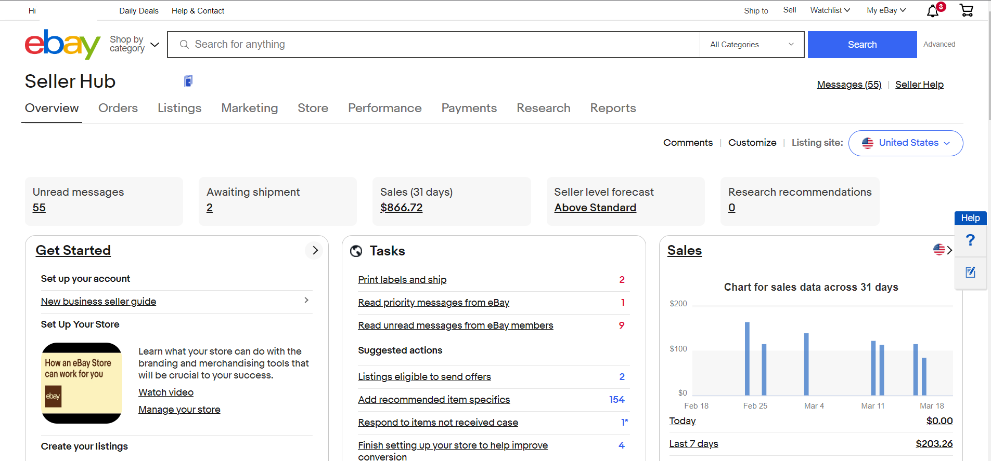Click the eBay logo
Screen dimensions: 991x461
coord(62,44)
